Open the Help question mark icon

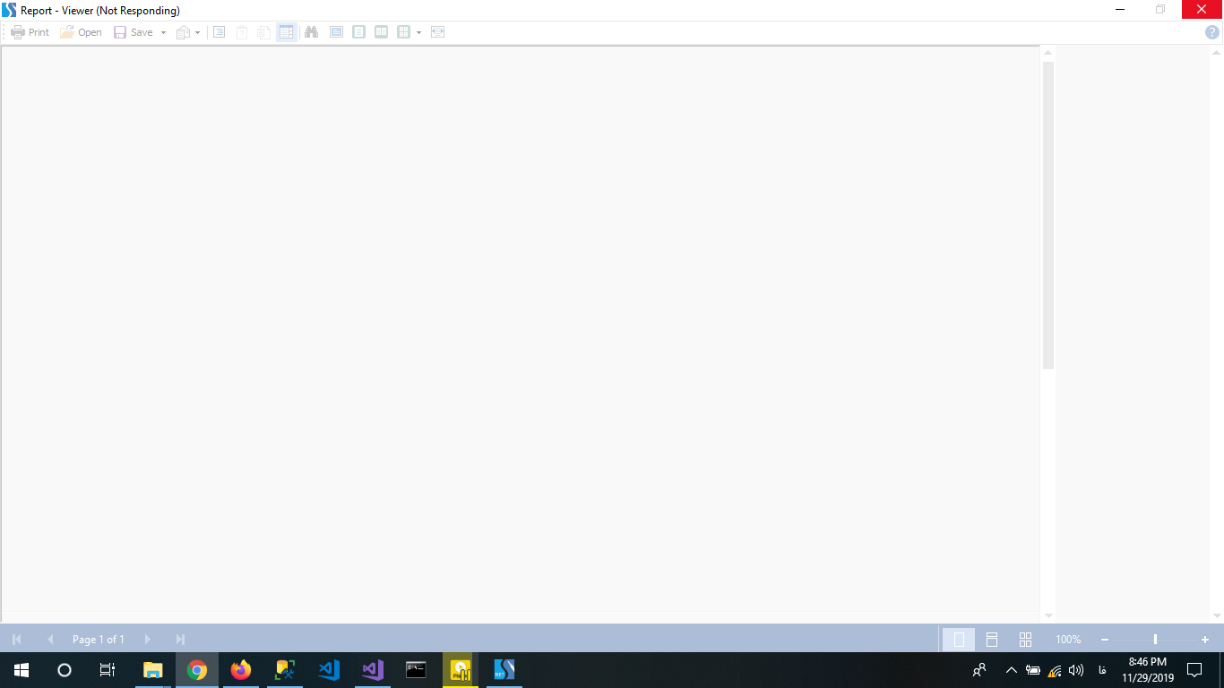(x=1212, y=32)
